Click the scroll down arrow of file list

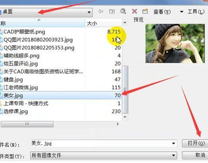(x=125, y=117)
